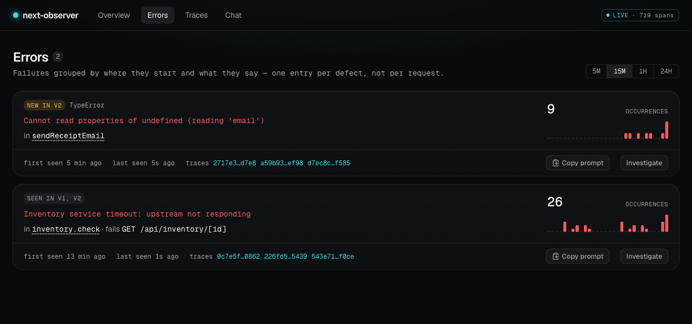This screenshot has width=692, height=324.
Task: Open trace d7ec8c…f585
Action: pyautogui.click(x=329, y=163)
